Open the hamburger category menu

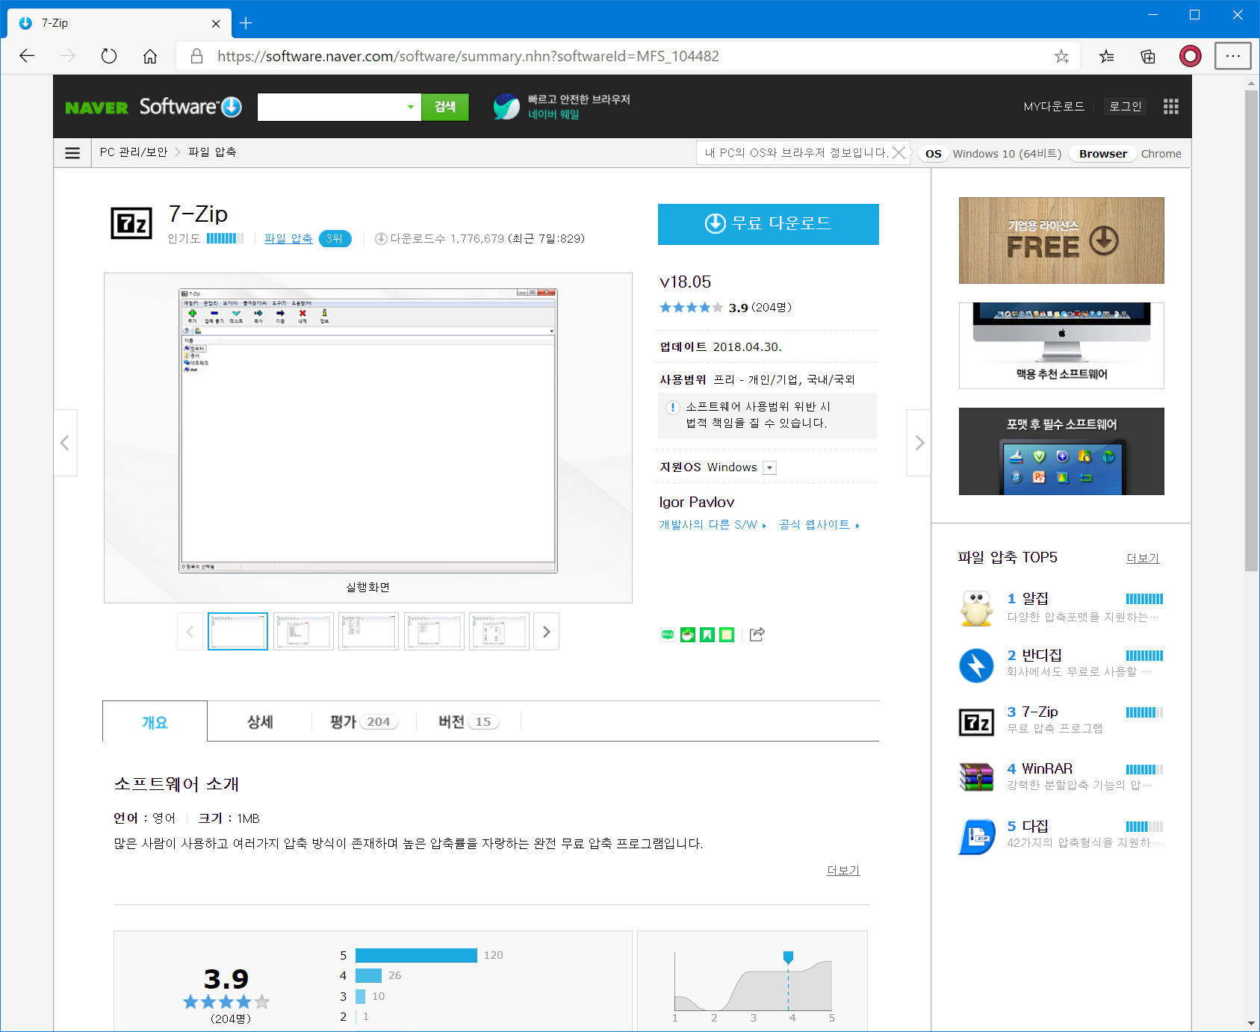(x=72, y=153)
